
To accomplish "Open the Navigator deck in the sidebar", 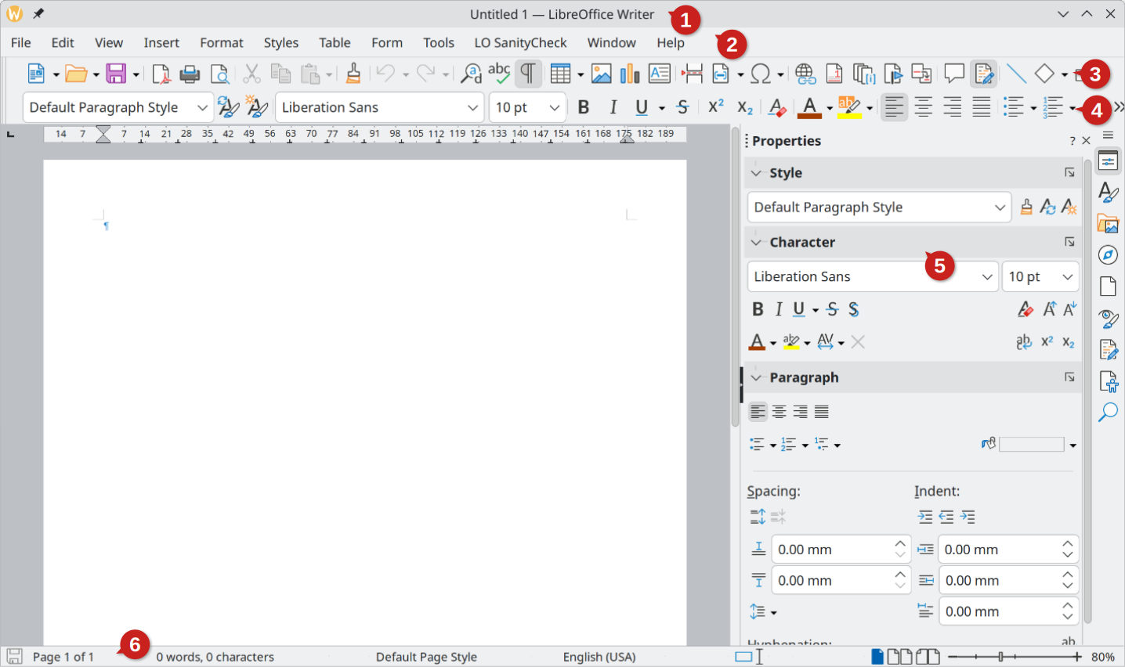I will (x=1108, y=254).
